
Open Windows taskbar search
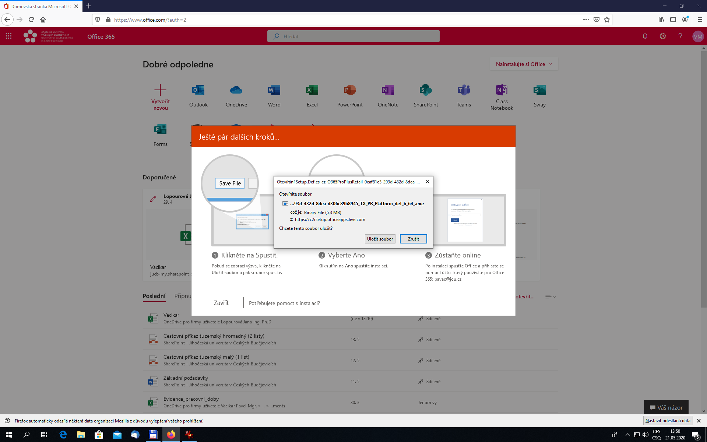(x=27, y=435)
